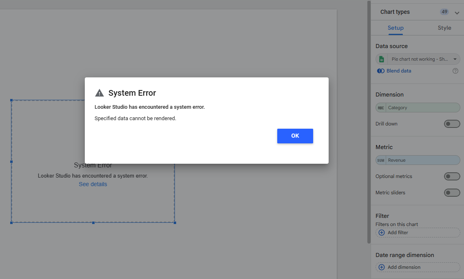The width and height of the screenshot is (464, 279).
Task: Open the help icon beside Blend data
Action: click(455, 70)
